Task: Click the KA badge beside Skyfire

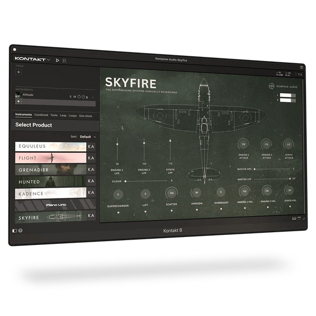Action: click(x=91, y=215)
